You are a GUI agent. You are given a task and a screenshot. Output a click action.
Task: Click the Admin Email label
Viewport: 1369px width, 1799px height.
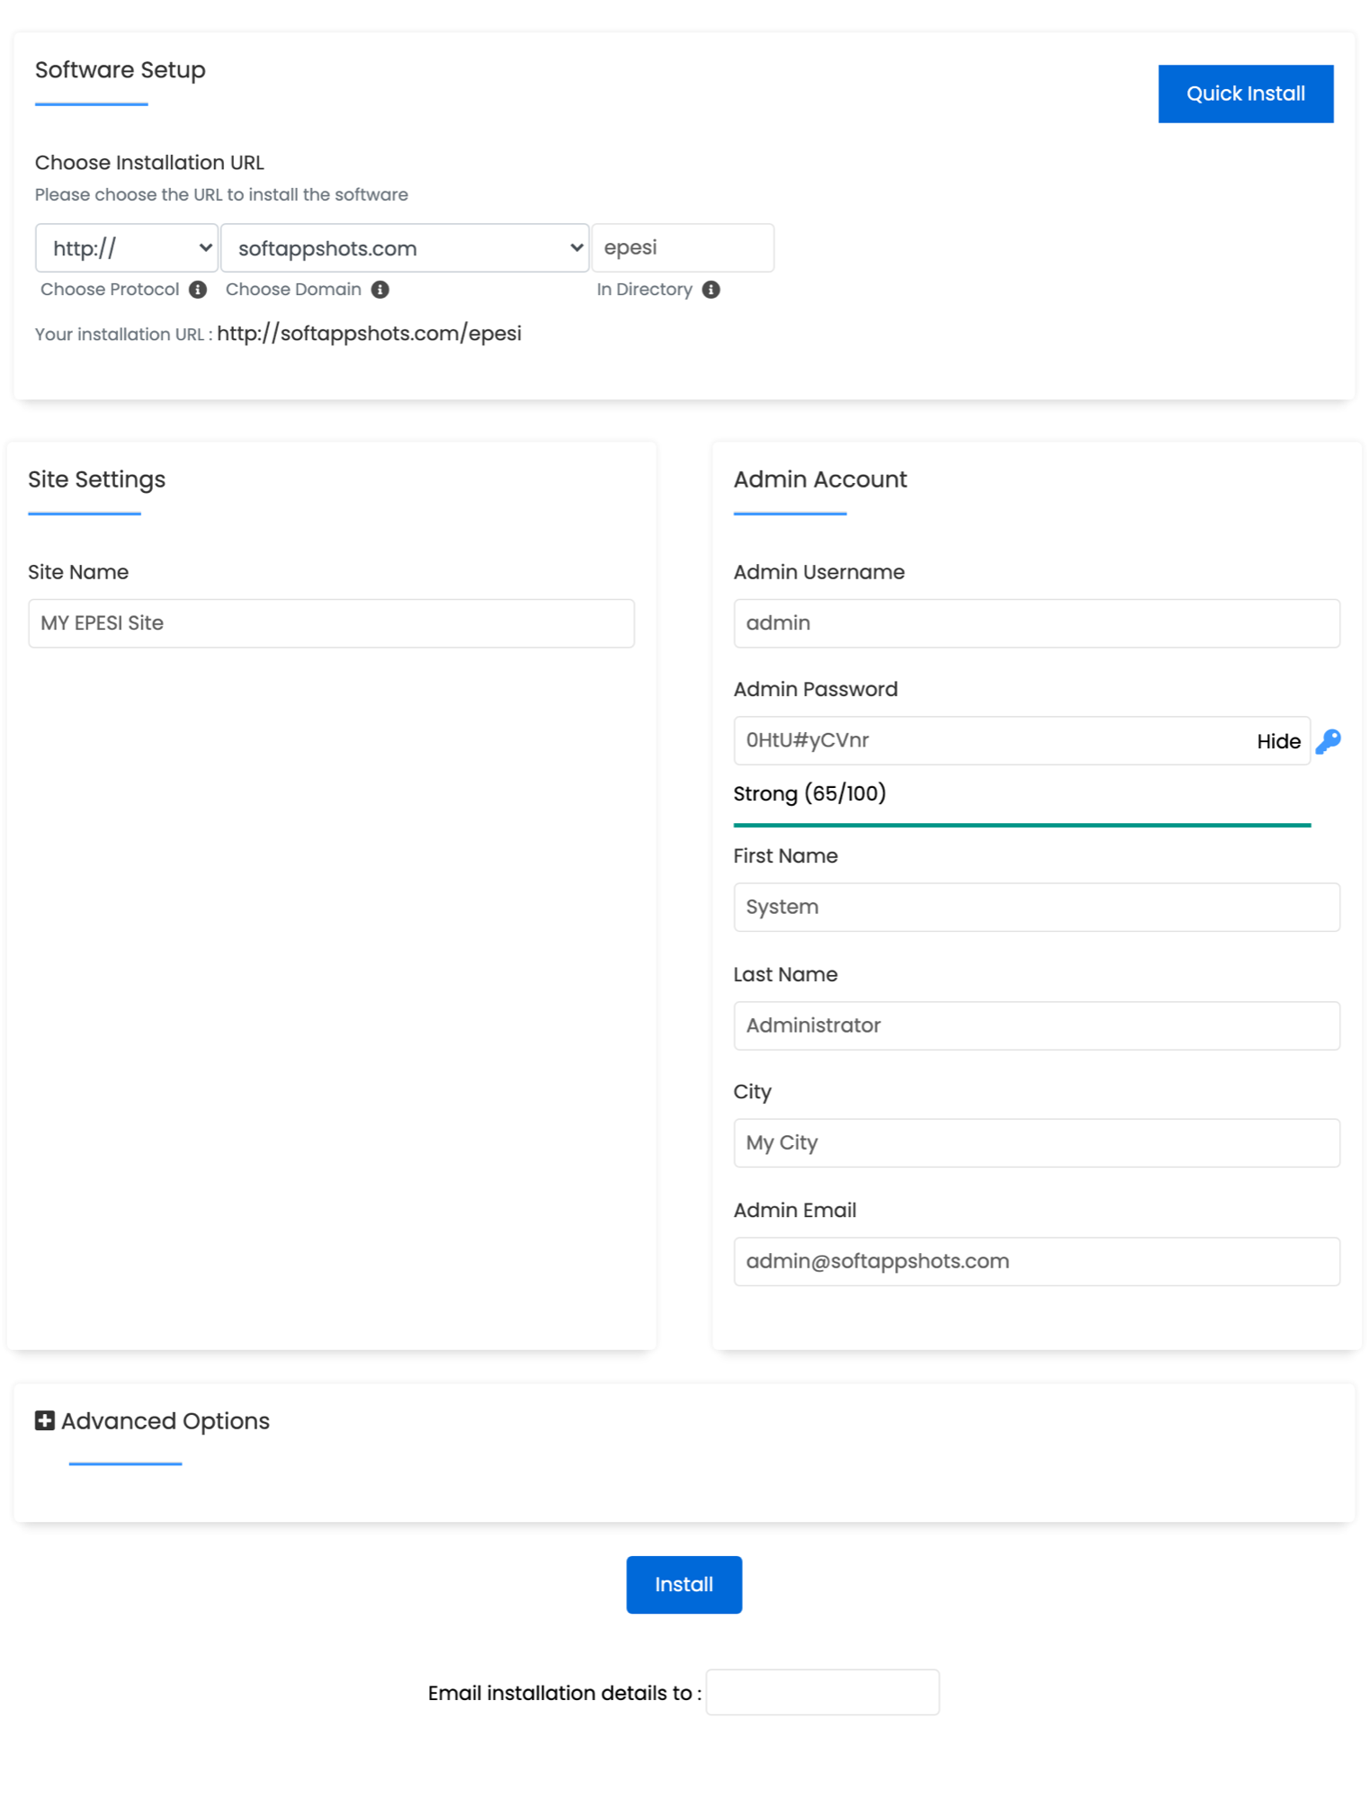point(795,1211)
